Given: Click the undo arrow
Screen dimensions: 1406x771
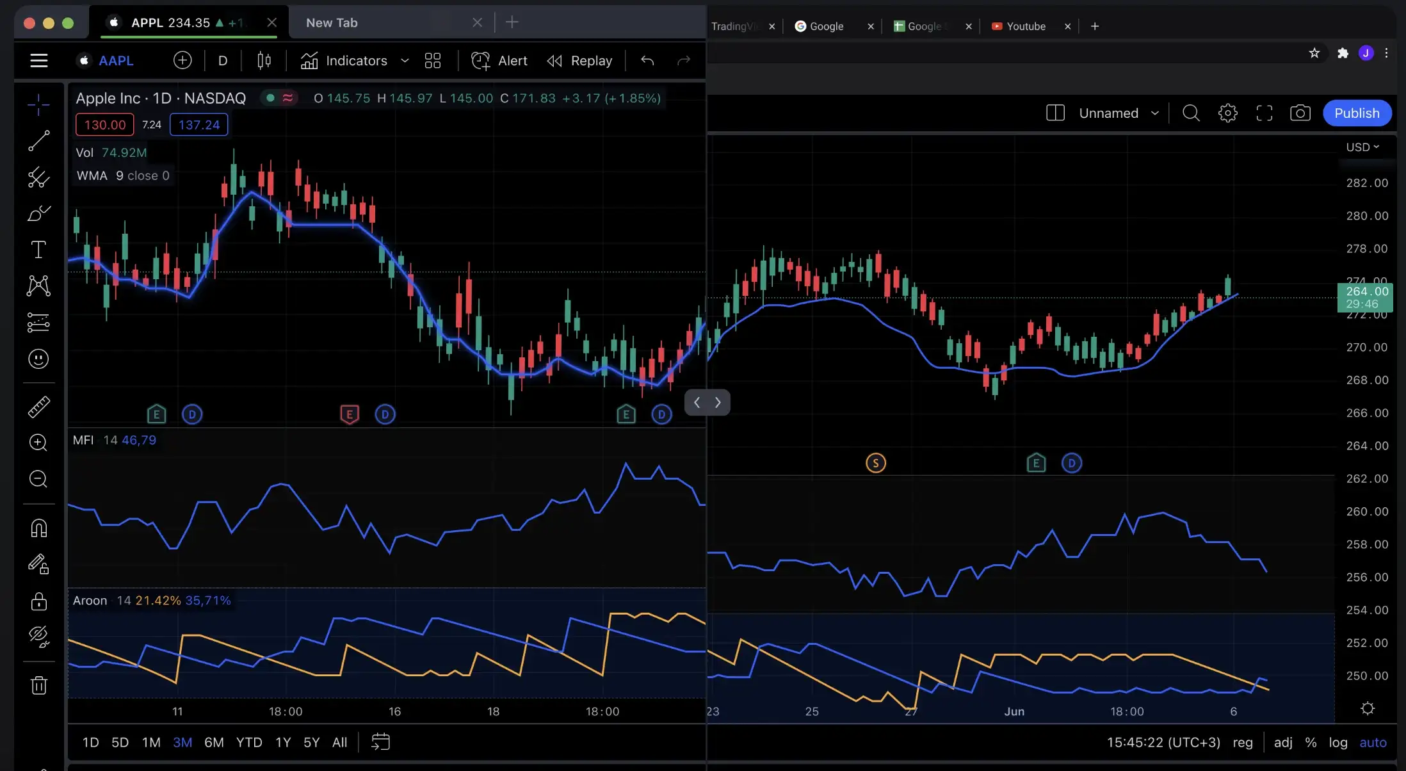Looking at the screenshot, I should 647,60.
